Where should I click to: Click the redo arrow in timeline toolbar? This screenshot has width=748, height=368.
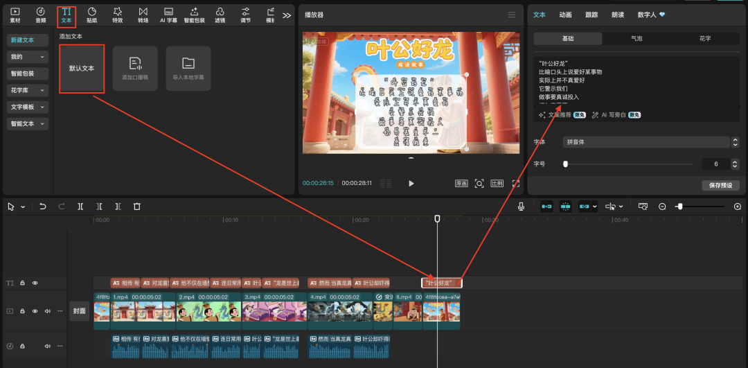(62, 207)
